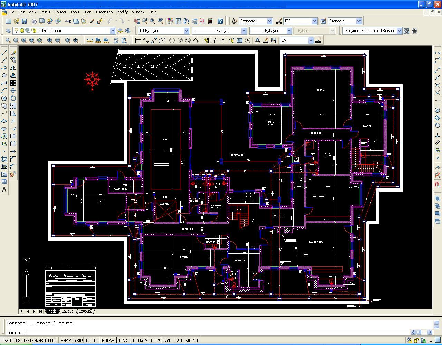The image size is (442, 345).
Task: Expand the Ballymore Arch workspace dropdown
Action: click(x=399, y=31)
